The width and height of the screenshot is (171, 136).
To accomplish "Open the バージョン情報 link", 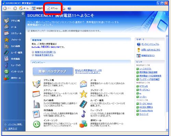I will coord(15,124).
